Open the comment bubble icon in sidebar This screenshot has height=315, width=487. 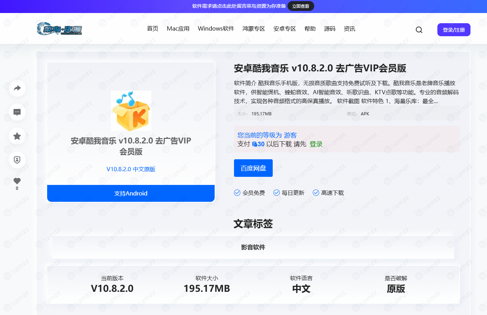[x=17, y=112]
